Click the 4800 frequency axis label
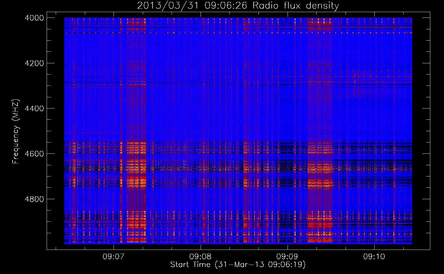Image resolution: width=444 pixels, height=274 pixels. coord(34,199)
